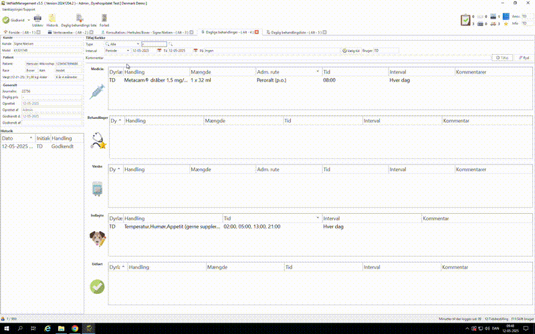Select the Temperatur,Humør,Appetit row in Indlagte
This screenshot has width=535, height=334.
click(x=320, y=226)
